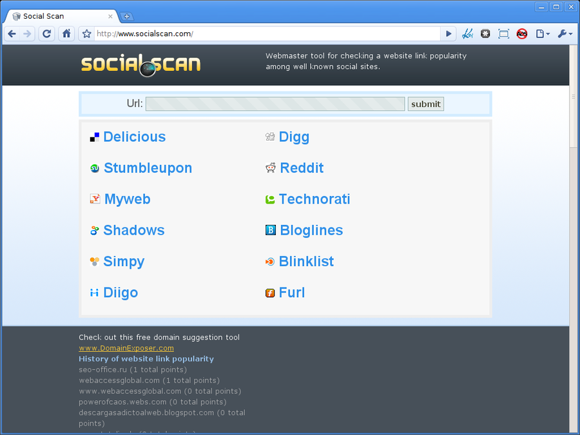Click the Reddit alien icon

tap(271, 168)
